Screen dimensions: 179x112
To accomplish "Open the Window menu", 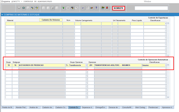I will (x=147, y=1).
